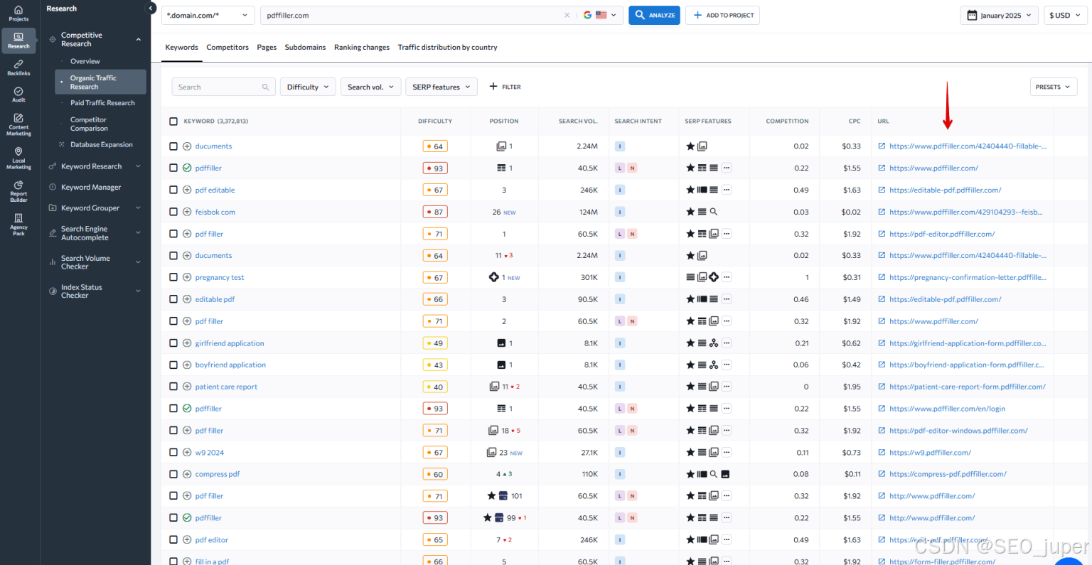The width and height of the screenshot is (1092, 565).
Task: Open the patient-care-report-form.pdffiller.com URL link
Action: pos(968,387)
